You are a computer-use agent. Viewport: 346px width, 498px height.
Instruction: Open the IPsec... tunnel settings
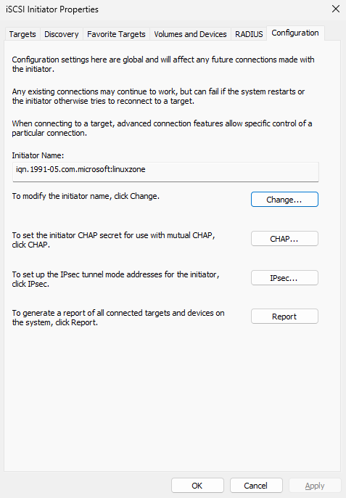click(x=284, y=278)
